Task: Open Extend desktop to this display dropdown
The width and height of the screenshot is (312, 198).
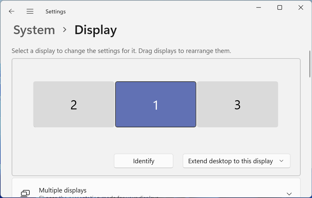Action: [x=236, y=161]
